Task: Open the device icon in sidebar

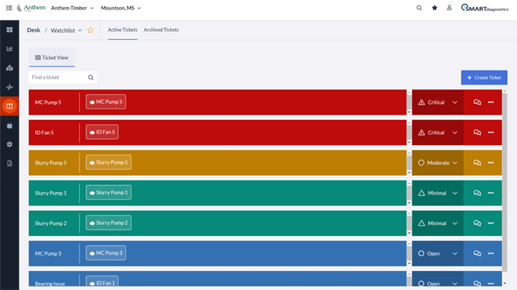Action: point(10,125)
